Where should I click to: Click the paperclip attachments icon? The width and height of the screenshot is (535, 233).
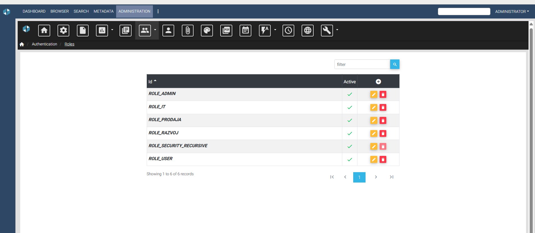tap(188, 30)
